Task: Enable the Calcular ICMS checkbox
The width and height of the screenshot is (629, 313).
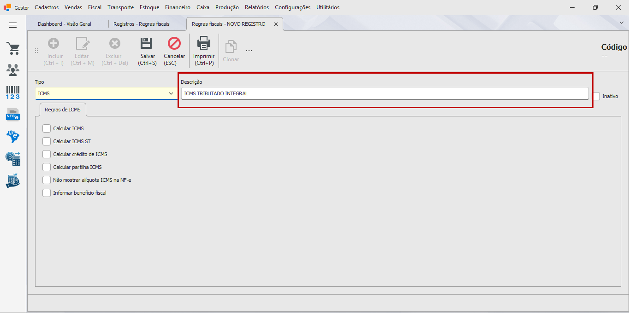Action: pyautogui.click(x=47, y=128)
